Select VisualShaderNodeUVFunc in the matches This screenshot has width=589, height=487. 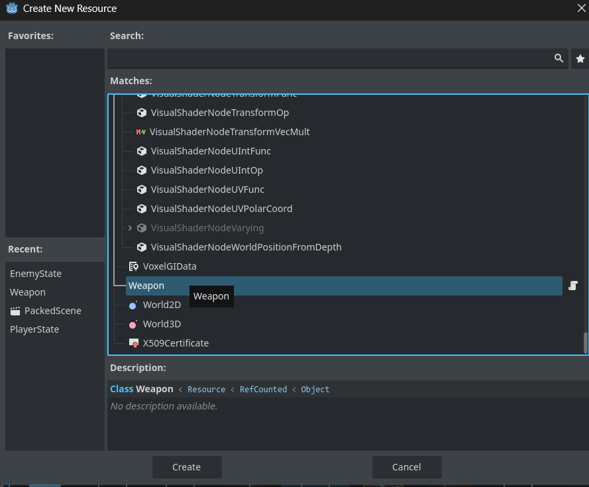pos(207,189)
